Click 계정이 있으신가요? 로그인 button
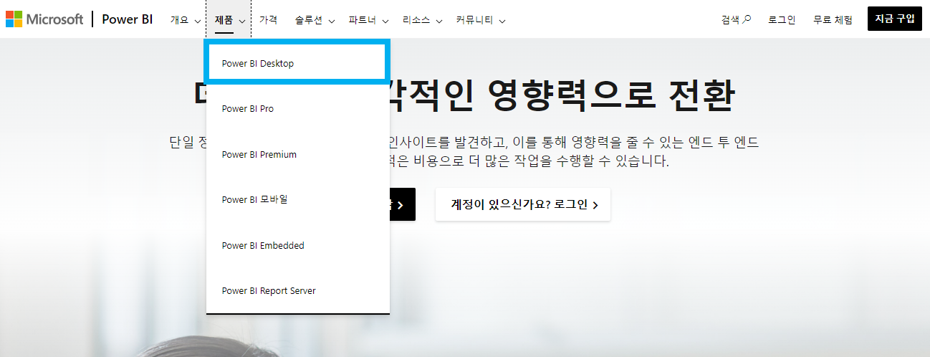This screenshot has width=930, height=357. point(523,205)
